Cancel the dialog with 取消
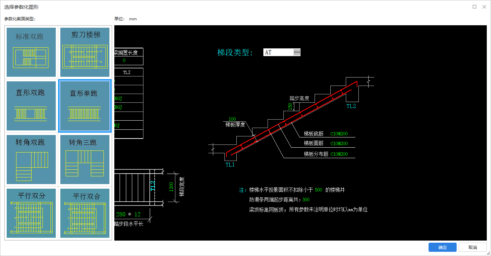Image resolution: width=491 pixels, height=256 pixels. tap(473, 247)
